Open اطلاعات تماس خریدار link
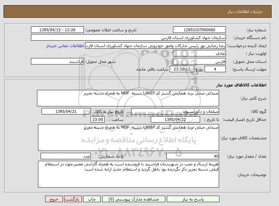Viewport: 279px width, 206px height. pos(65,46)
